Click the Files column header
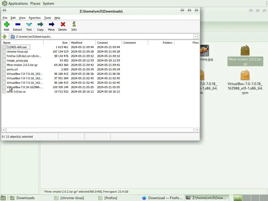This screenshot has height=201, width=268. [x=187, y=43]
